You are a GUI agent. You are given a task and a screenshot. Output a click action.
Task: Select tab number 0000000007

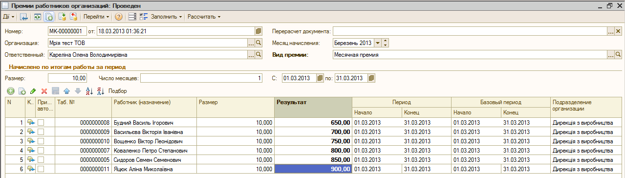[83, 151]
